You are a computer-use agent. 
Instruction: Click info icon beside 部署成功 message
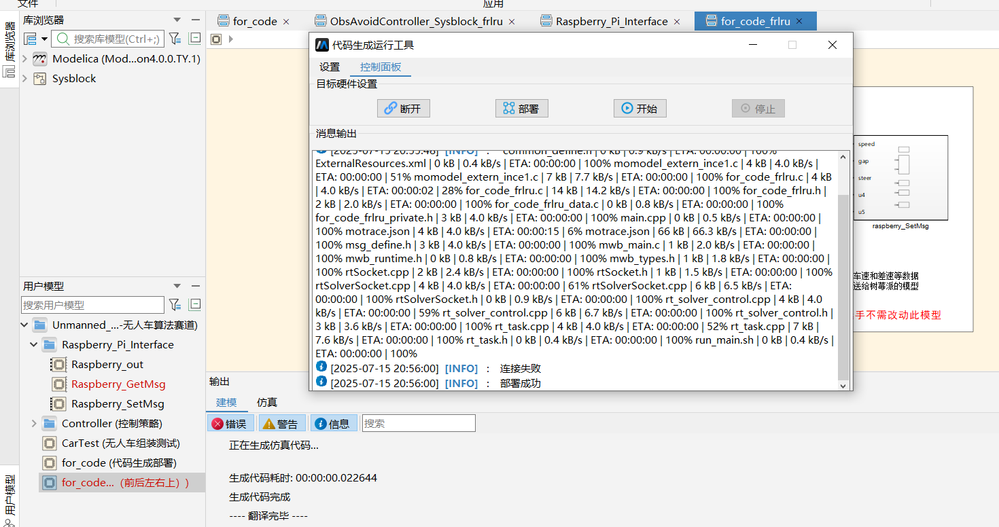321,382
